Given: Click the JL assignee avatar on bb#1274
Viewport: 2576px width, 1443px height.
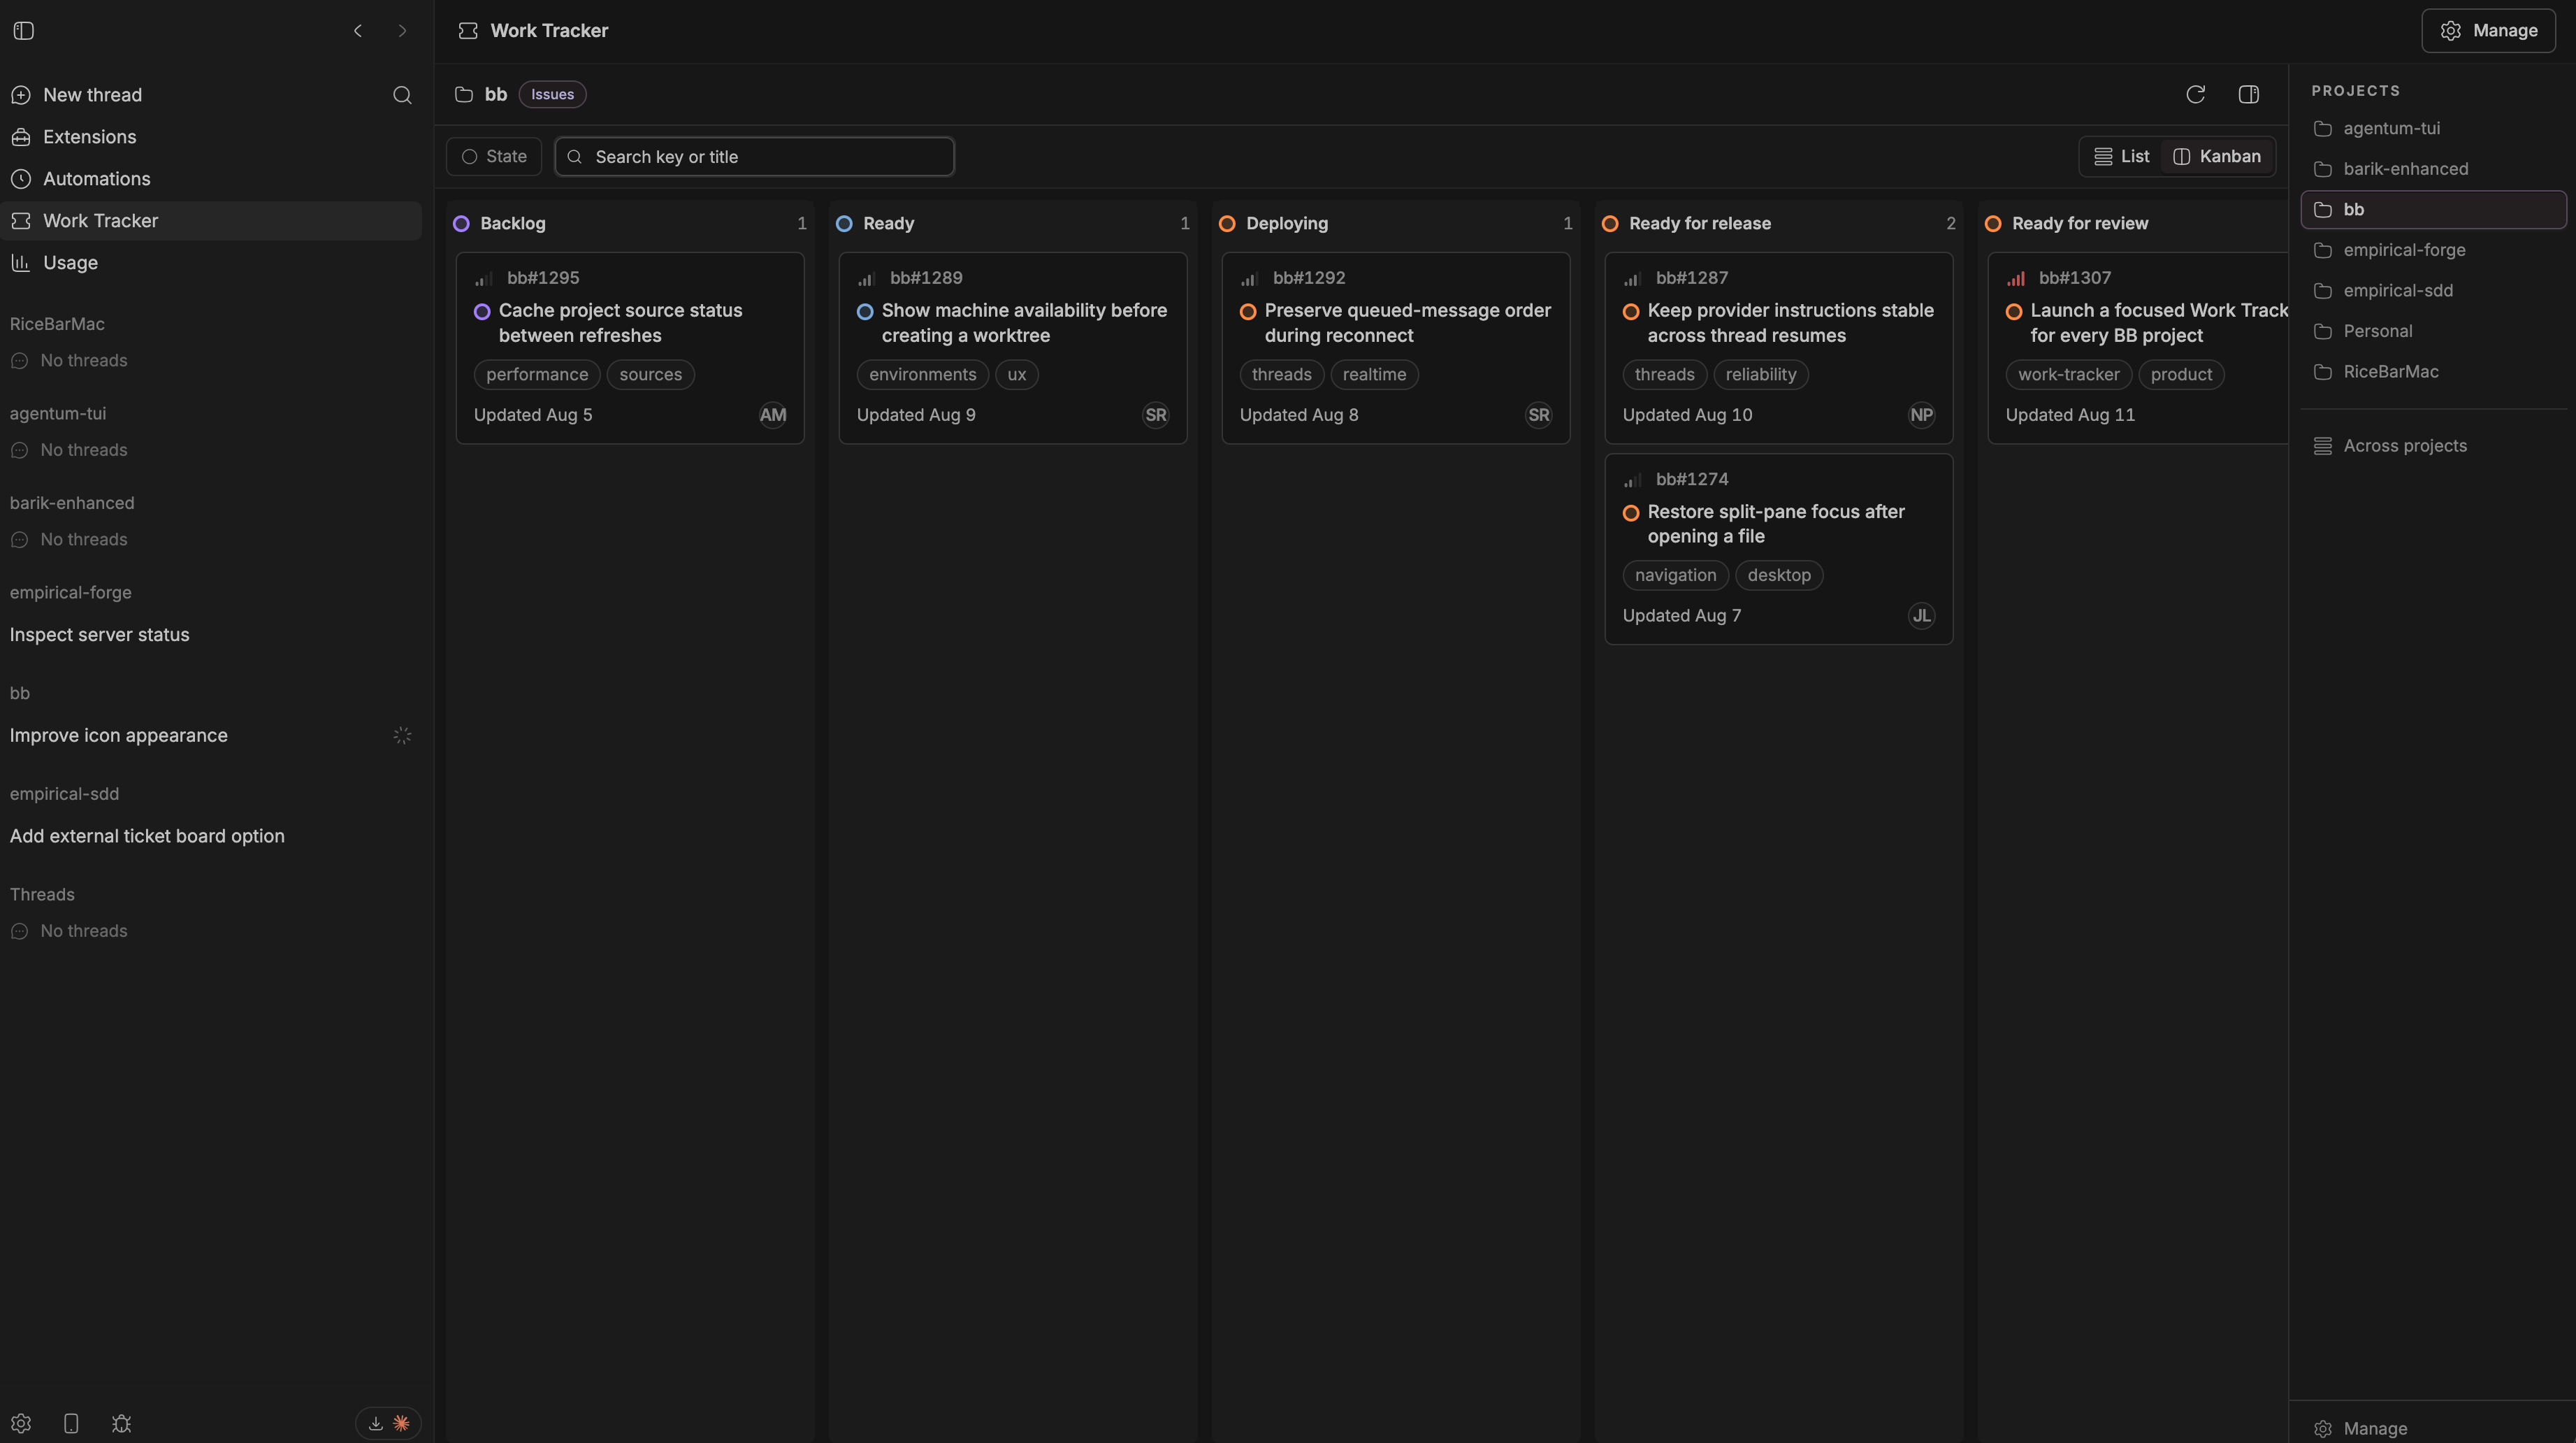Looking at the screenshot, I should (x=1921, y=615).
